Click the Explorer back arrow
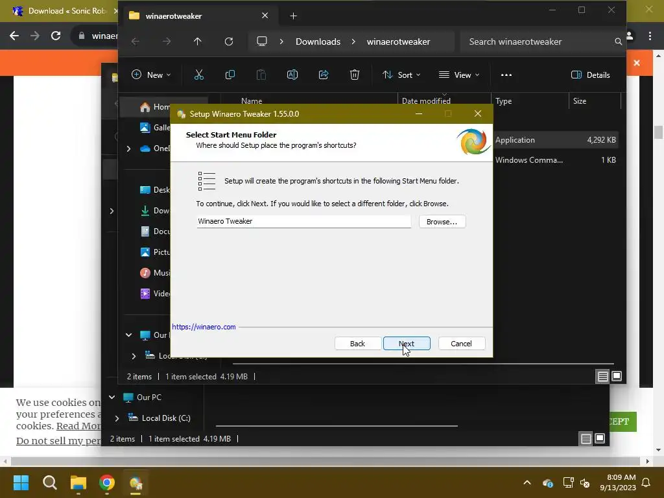Viewport: 664px width, 498px height. click(x=135, y=41)
